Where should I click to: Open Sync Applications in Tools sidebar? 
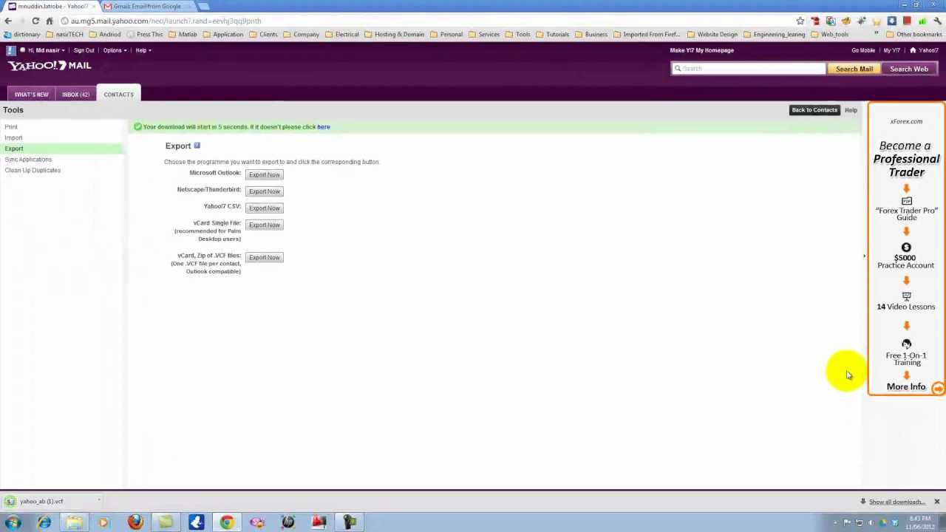tap(28, 160)
